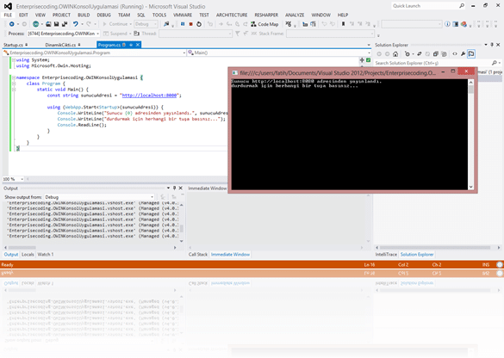Viewport: 504px width, 358px height.
Task: Click the Break All pause icon
Action: click(x=183, y=24)
